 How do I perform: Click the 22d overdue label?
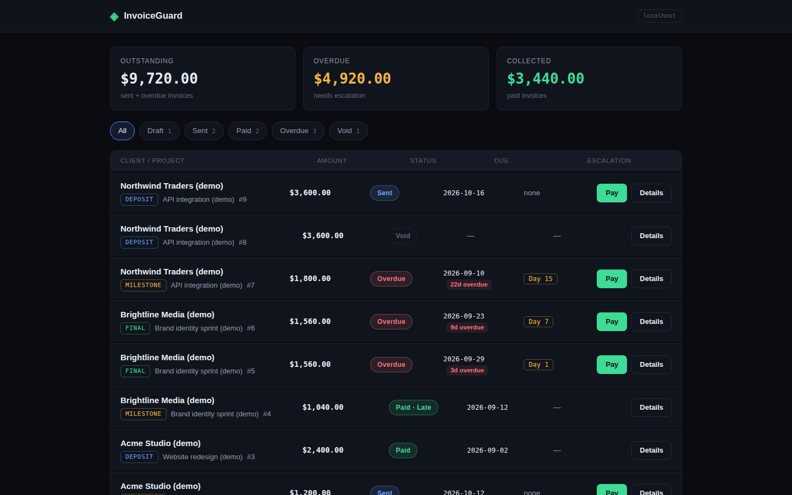click(x=469, y=284)
